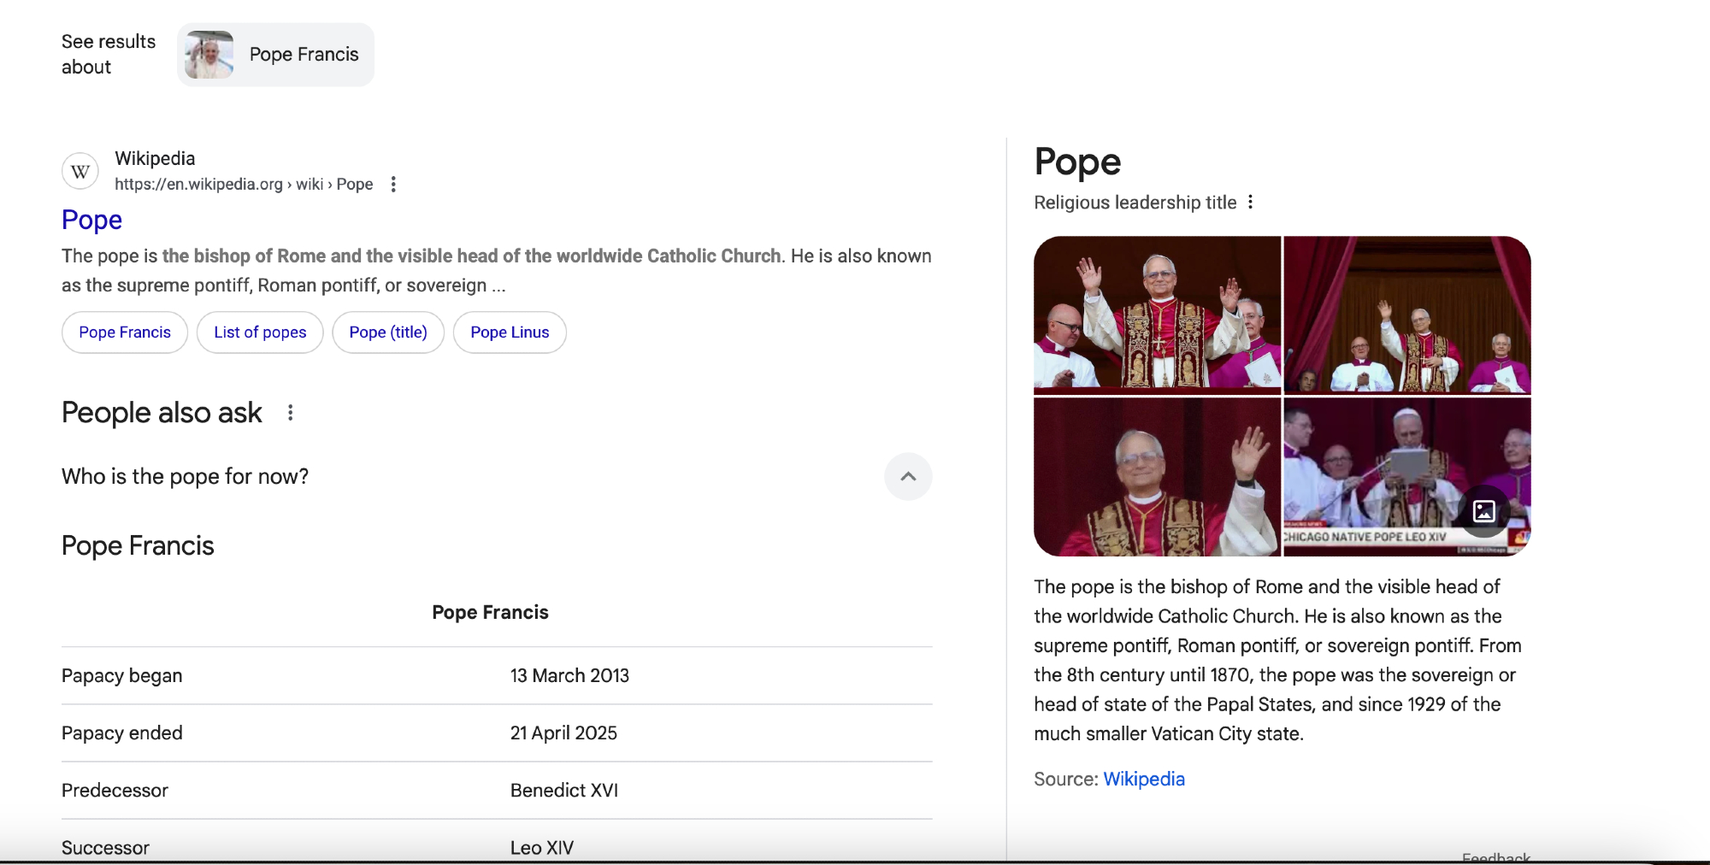Collapse the 'Who is the pope for now?' answer

[908, 477]
